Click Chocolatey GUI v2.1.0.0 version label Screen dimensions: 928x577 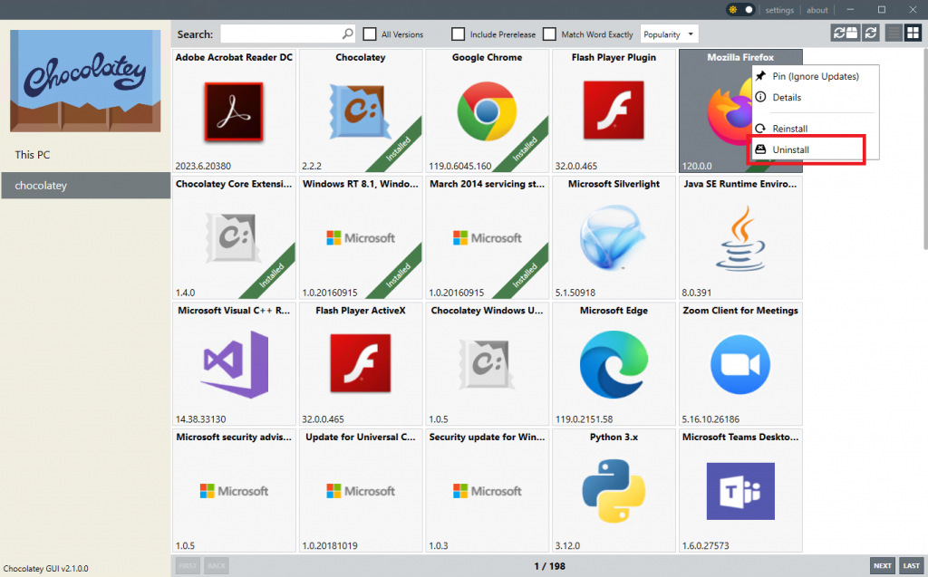[x=45, y=569]
